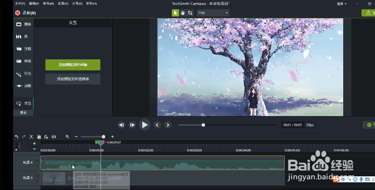
Task: Open the 行为 behaviors panel
Action: pyautogui.click(x=24, y=73)
